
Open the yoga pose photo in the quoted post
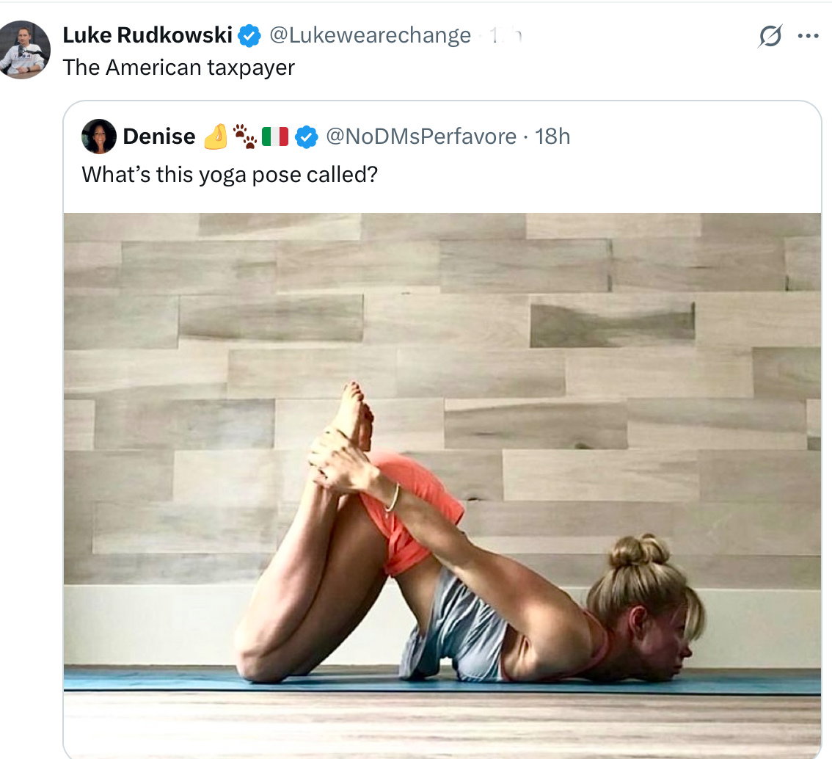click(442, 485)
